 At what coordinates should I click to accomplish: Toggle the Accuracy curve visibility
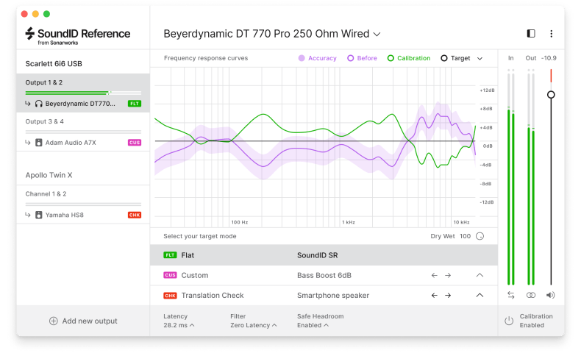[317, 58]
